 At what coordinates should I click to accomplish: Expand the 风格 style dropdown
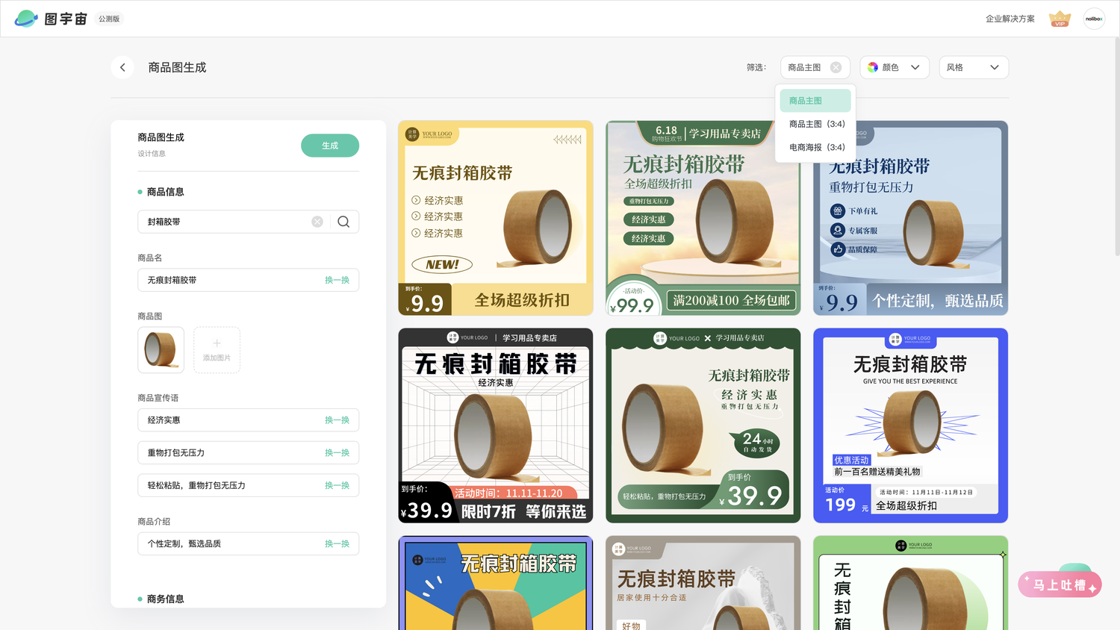click(x=974, y=67)
